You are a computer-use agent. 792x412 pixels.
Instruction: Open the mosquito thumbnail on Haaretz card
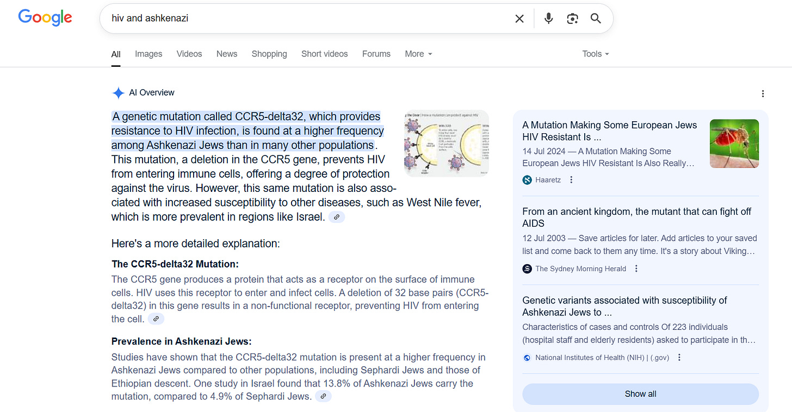click(734, 143)
